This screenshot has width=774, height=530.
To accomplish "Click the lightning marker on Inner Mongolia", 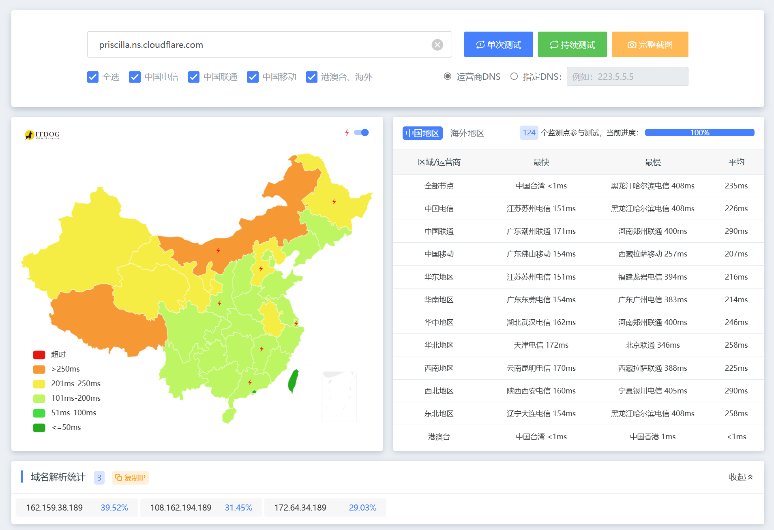I will coord(218,250).
